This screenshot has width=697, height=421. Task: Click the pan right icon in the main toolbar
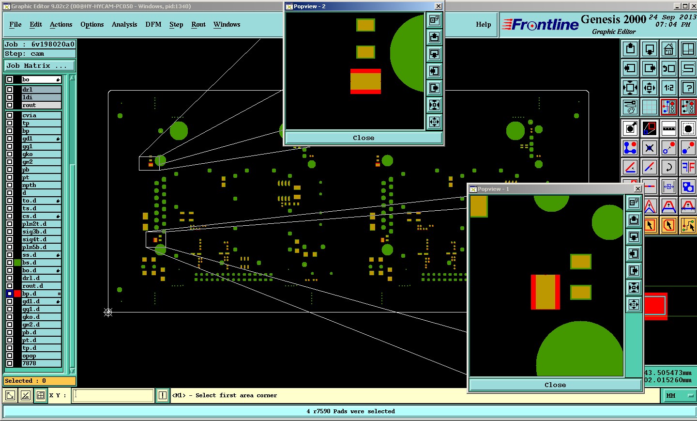tap(650, 68)
